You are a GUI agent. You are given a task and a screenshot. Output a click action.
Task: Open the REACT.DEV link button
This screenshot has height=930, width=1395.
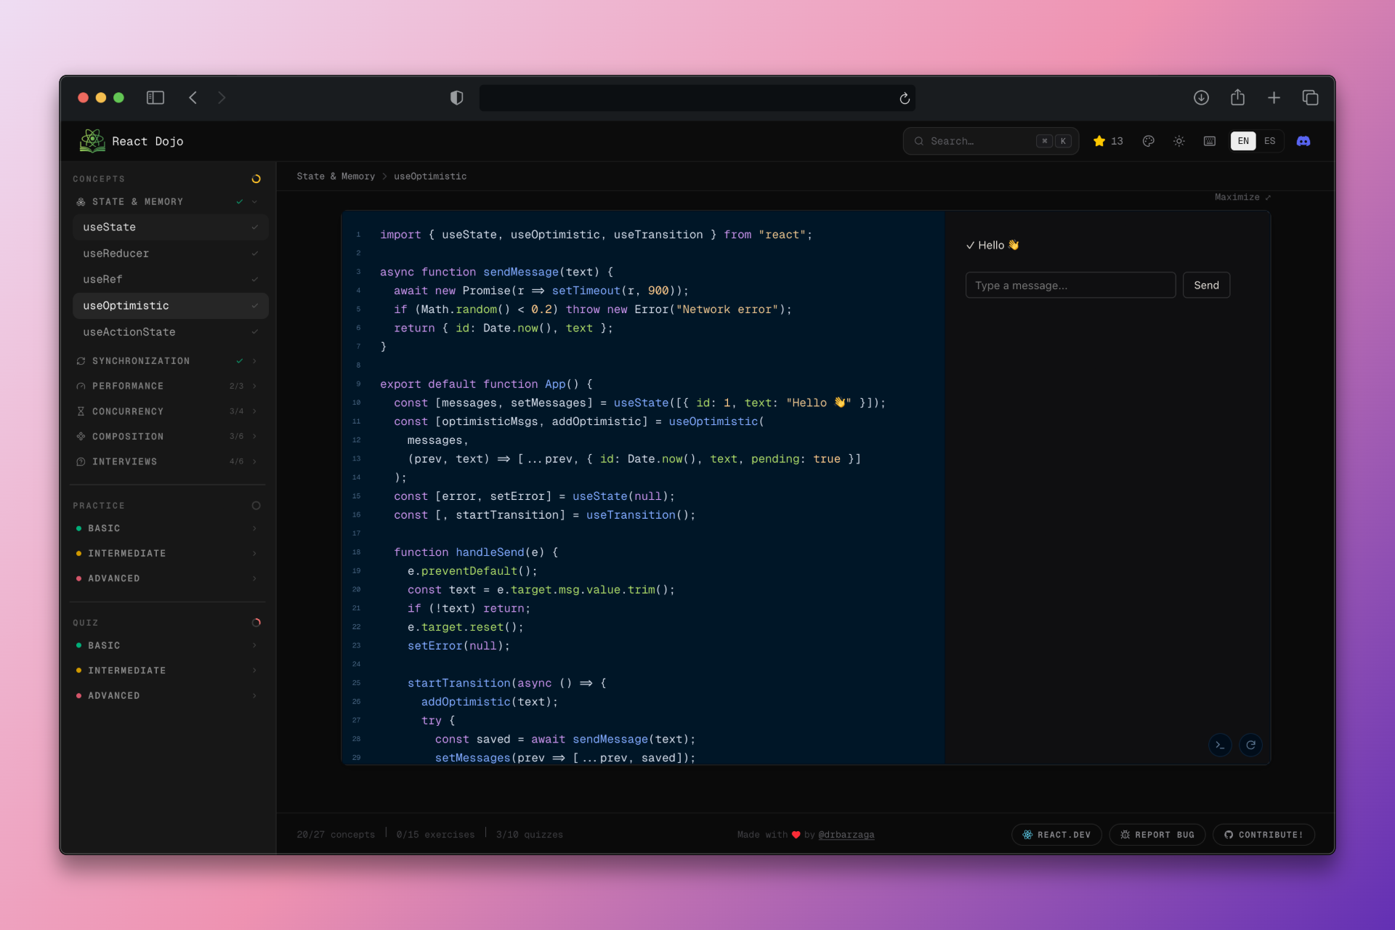click(1056, 835)
